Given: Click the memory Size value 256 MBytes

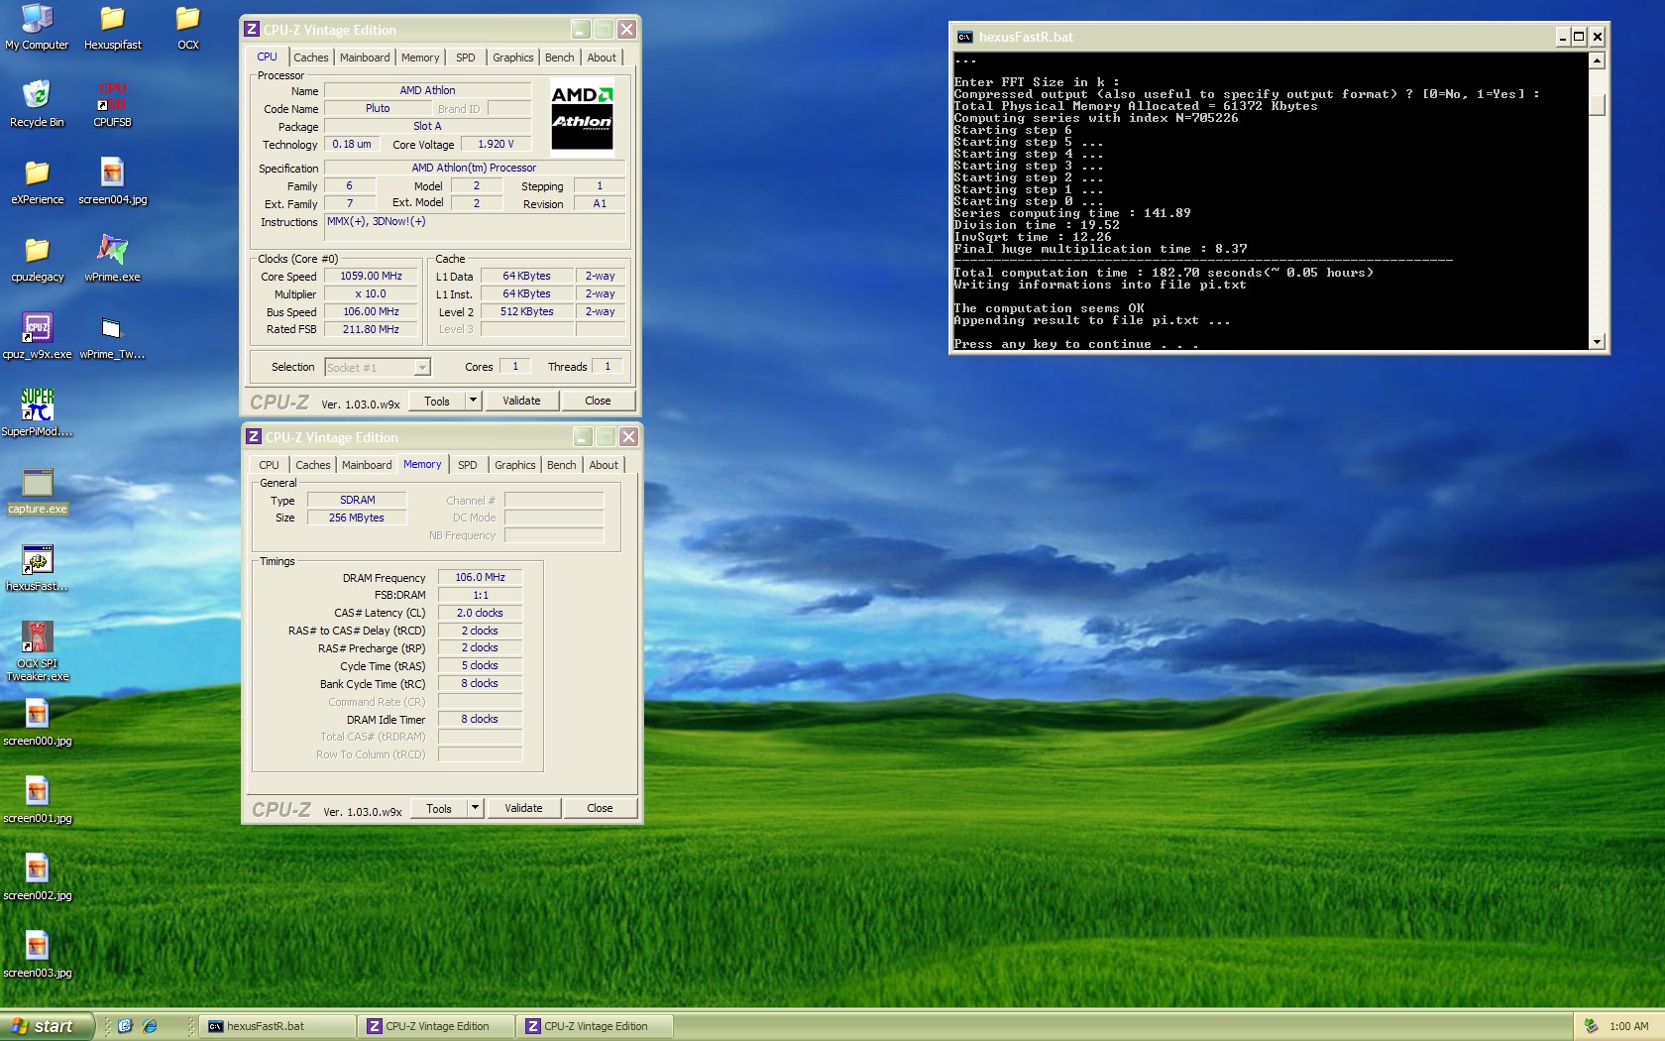Looking at the screenshot, I should pyautogui.click(x=357, y=518).
